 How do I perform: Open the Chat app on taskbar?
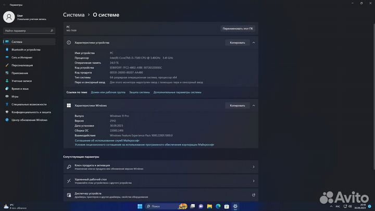click(201, 206)
